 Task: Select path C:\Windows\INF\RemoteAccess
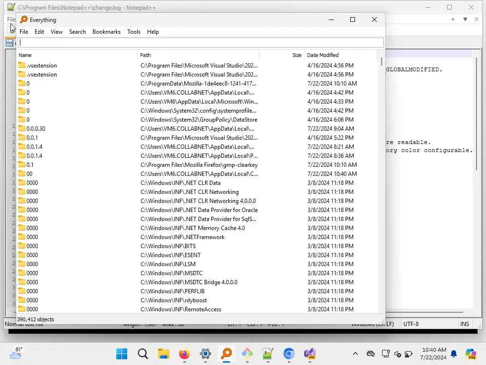(x=181, y=309)
